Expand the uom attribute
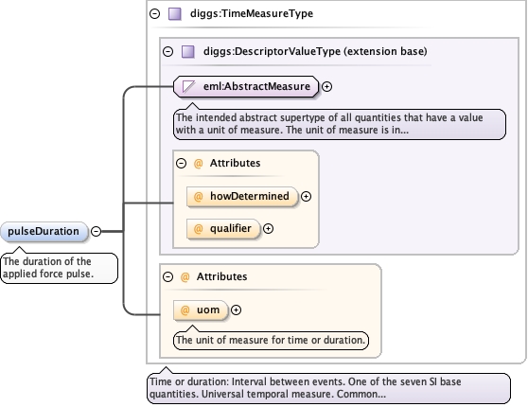This screenshot has width=528, height=407. (236, 310)
